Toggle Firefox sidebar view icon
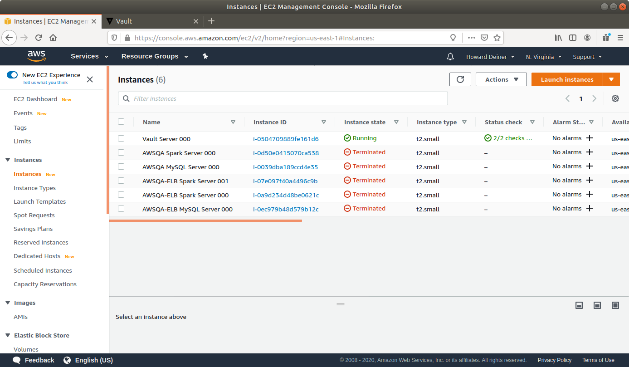This screenshot has width=629, height=367. coord(573,38)
